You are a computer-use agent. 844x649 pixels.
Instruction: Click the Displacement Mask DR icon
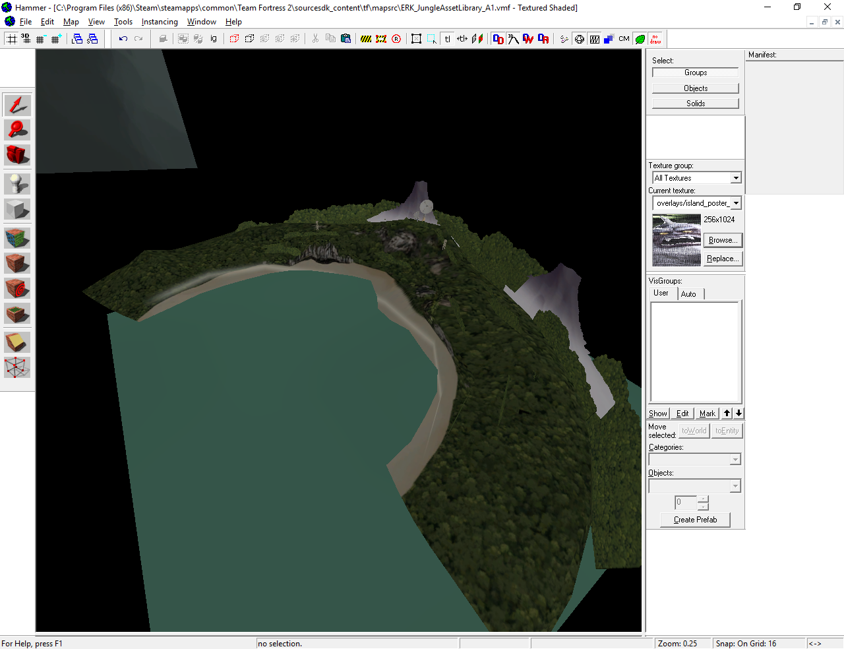click(543, 39)
